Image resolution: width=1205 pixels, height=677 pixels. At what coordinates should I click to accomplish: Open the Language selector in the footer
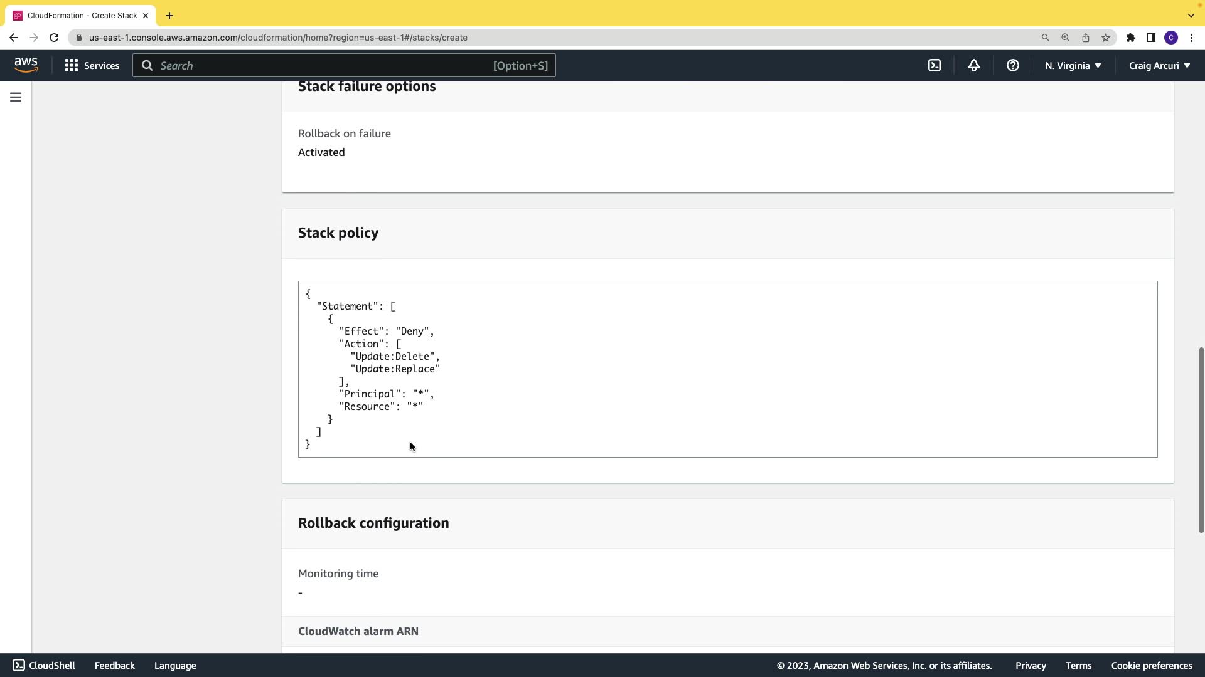point(175,666)
